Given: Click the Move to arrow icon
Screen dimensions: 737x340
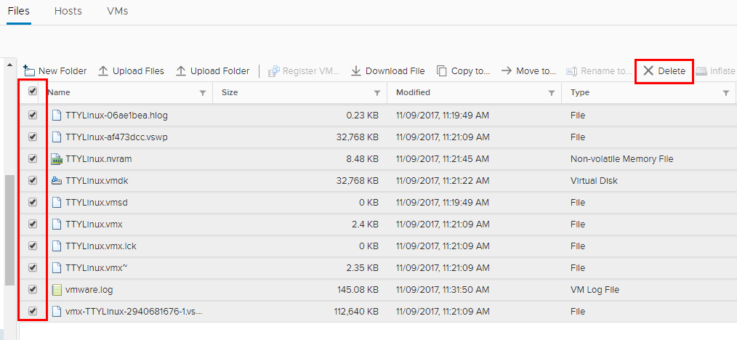Looking at the screenshot, I should click(x=507, y=70).
